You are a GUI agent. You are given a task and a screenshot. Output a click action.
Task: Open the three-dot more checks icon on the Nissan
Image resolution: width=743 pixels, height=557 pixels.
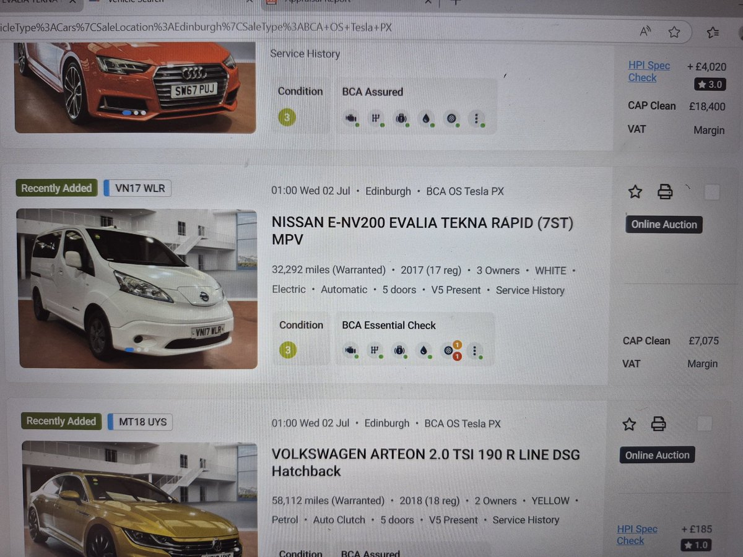(475, 352)
